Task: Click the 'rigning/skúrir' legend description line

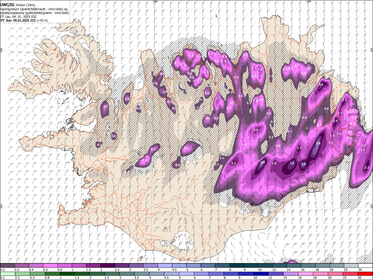Action: tap(34, 9)
